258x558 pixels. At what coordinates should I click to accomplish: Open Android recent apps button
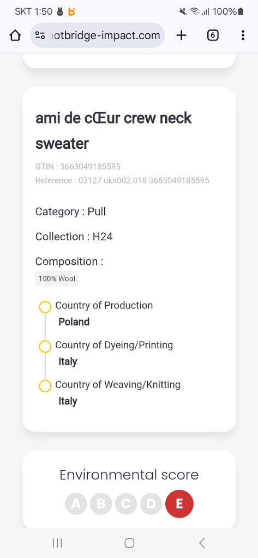click(57, 543)
